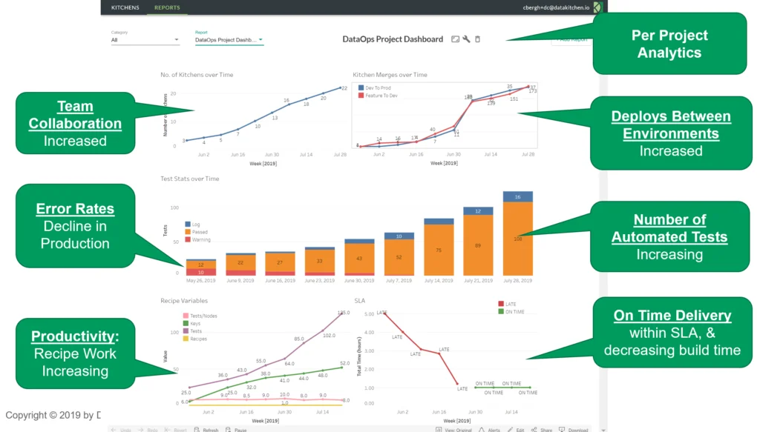Click the wrench icon beside the dashboard title

[x=466, y=39]
